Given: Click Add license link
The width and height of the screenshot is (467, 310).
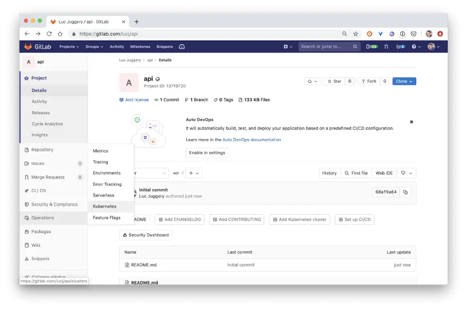Looking at the screenshot, I should click(x=134, y=100).
